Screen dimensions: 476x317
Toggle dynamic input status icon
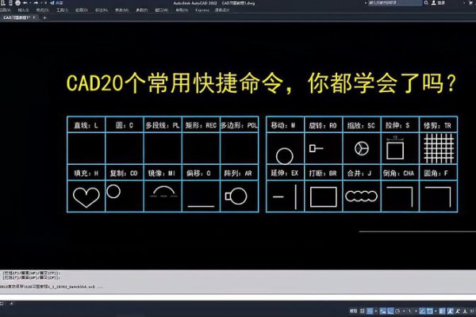pos(383,311)
